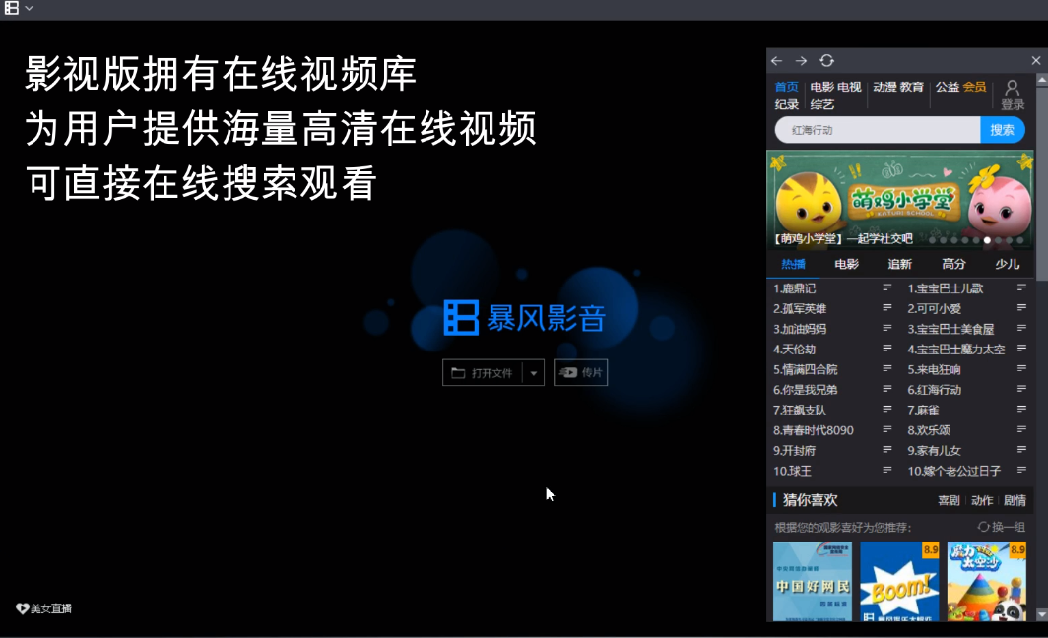The image size is (1048, 638).
Task: Click the 传片 upload video button
Action: [x=580, y=372]
